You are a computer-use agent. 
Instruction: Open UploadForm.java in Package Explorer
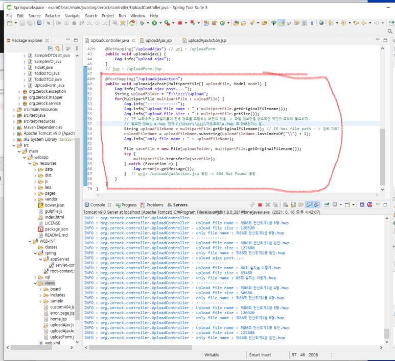[x=49, y=86]
